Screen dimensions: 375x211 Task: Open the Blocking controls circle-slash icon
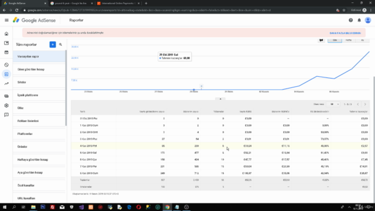[x=6, y=65]
